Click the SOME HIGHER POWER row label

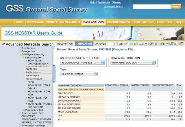[x=69, y=101]
